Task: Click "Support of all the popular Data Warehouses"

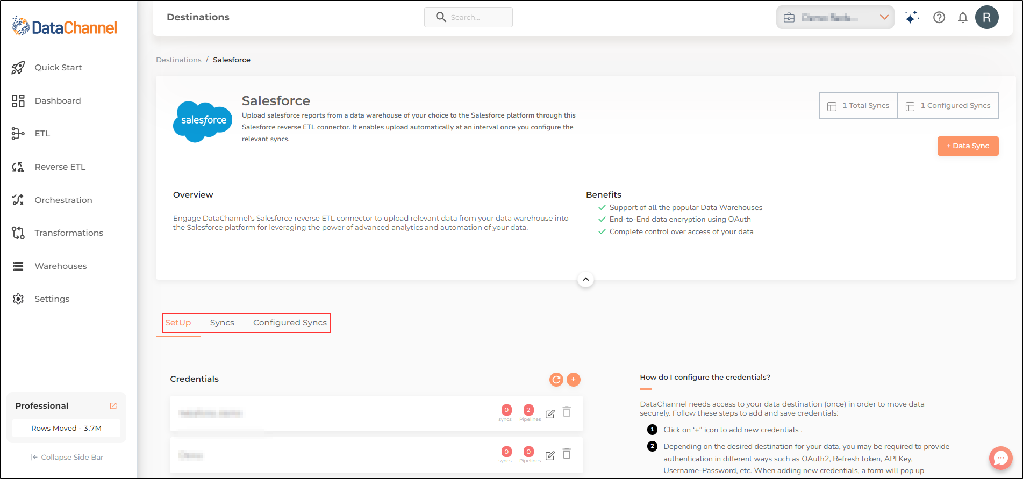Action: point(686,208)
